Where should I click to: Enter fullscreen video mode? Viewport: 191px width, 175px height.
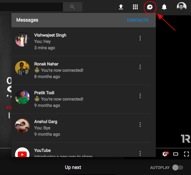[x=186, y=154]
